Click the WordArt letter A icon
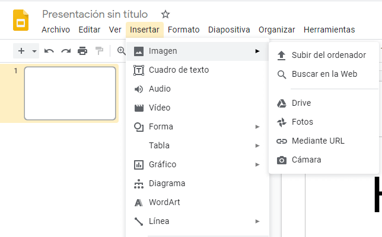This screenshot has height=237, width=382. pyautogui.click(x=139, y=203)
